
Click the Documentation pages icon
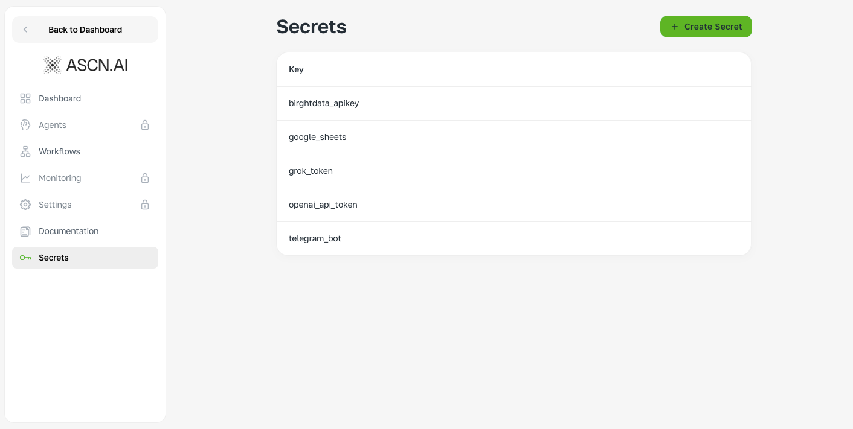click(x=25, y=231)
